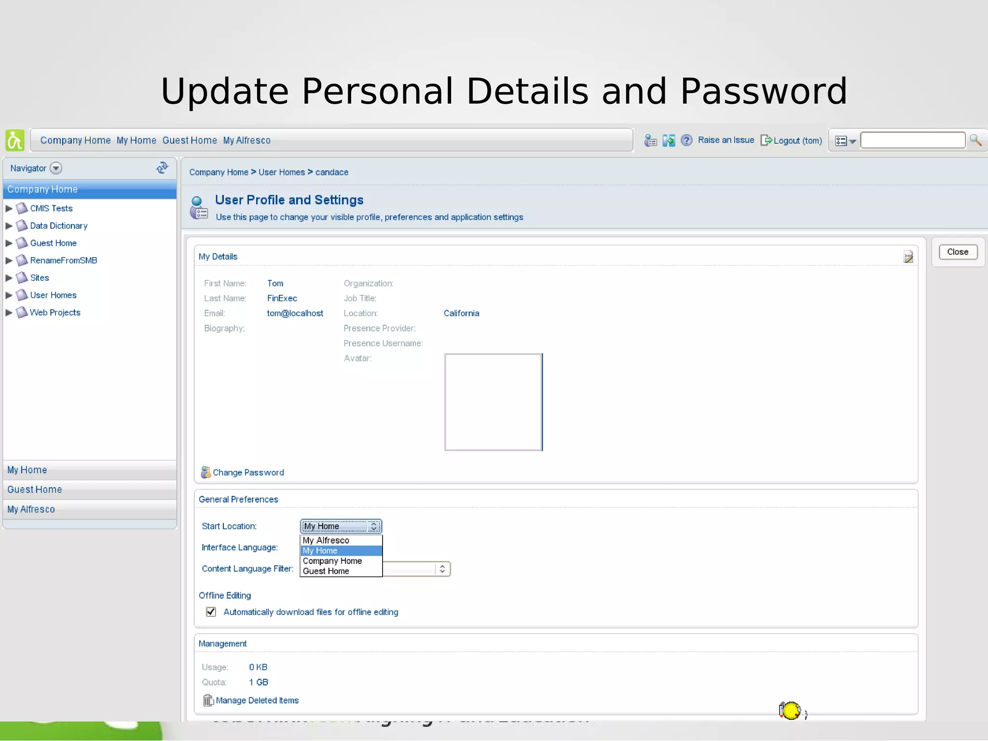Select Guest Home in start location list
988x741 pixels.
[x=341, y=571]
